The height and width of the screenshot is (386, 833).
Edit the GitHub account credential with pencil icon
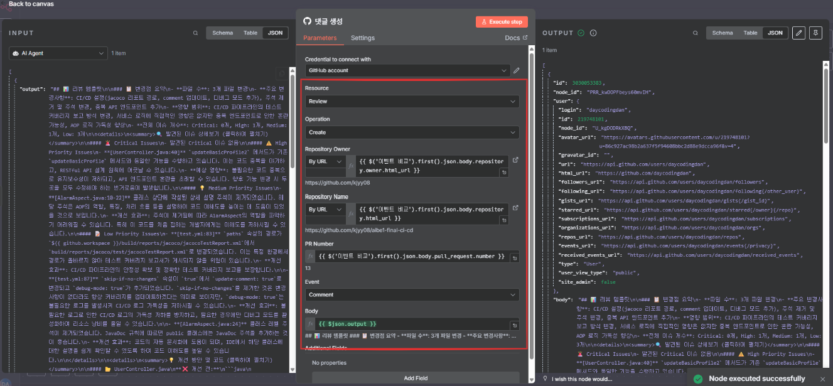[516, 71]
